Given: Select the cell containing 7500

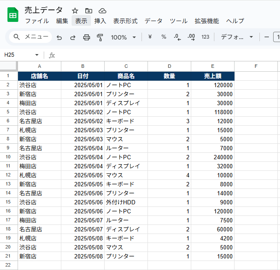Looking at the screenshot, I should coord(213,220).
